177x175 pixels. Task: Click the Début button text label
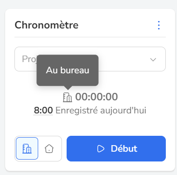(x=124, y=148)
